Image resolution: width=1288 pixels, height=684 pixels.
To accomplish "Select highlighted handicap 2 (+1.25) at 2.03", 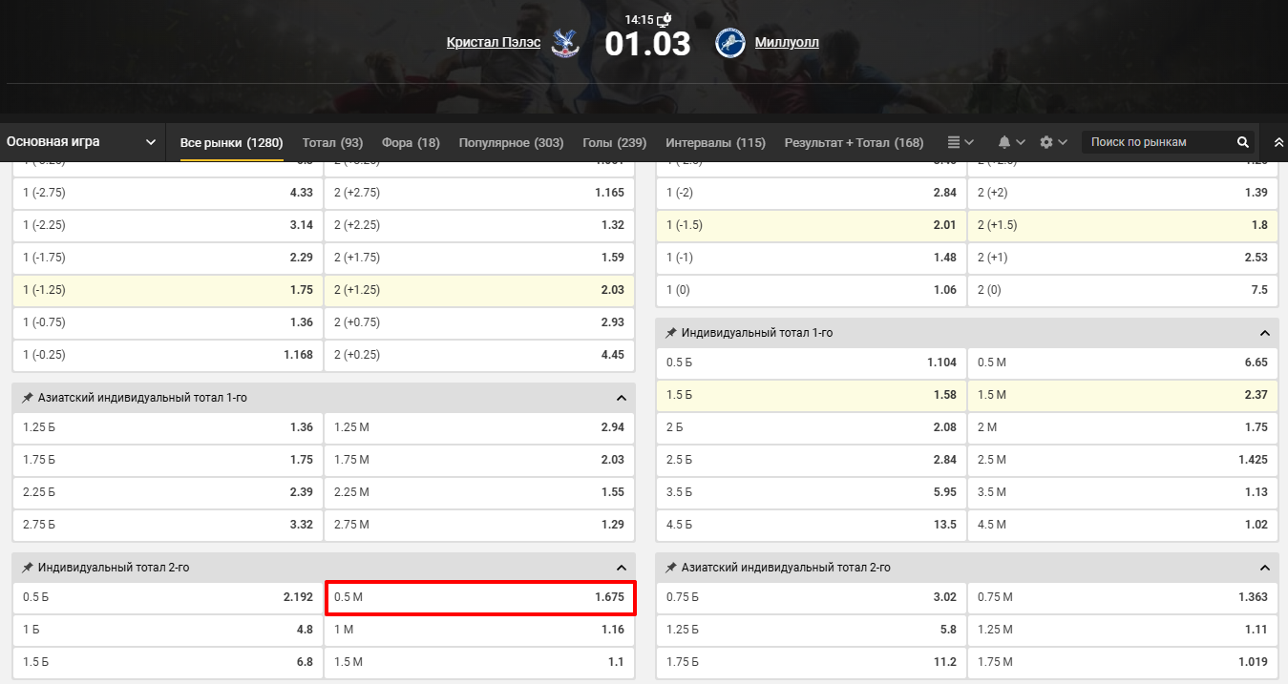I will [x=479, y=290].
